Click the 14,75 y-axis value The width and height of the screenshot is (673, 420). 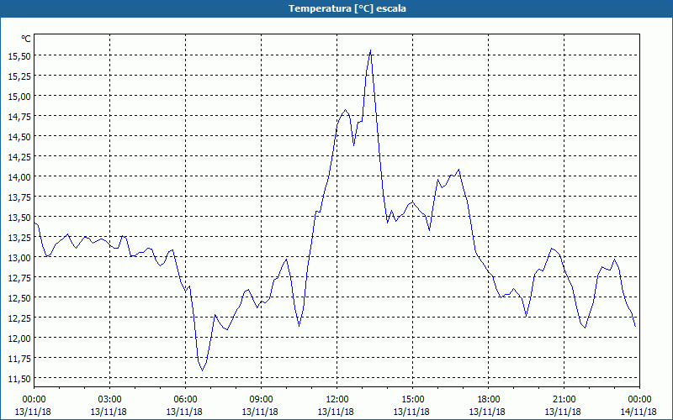click(19, 116)
